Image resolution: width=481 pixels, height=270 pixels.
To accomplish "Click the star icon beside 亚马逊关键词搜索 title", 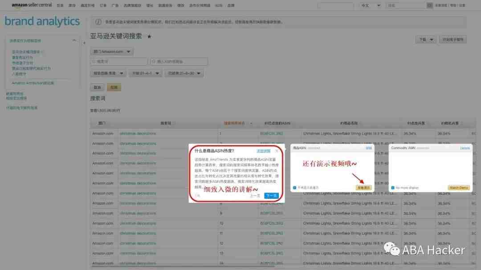I will coord(149,36).
